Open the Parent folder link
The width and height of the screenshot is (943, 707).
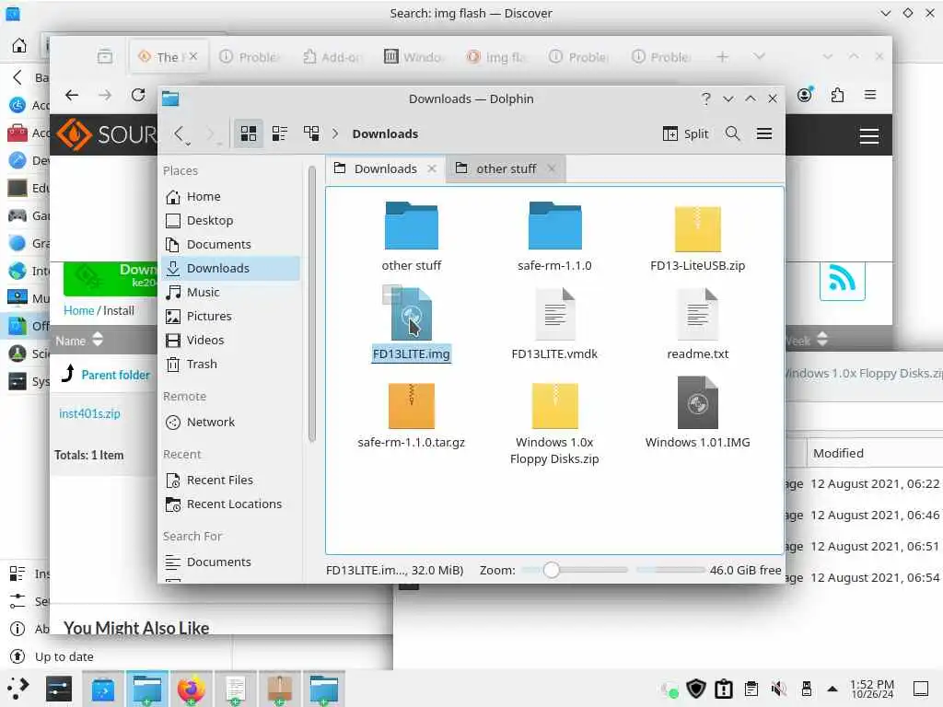[115, 376]
